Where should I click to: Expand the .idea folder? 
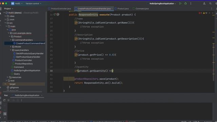pyautogui.click(x=5, y=16)
